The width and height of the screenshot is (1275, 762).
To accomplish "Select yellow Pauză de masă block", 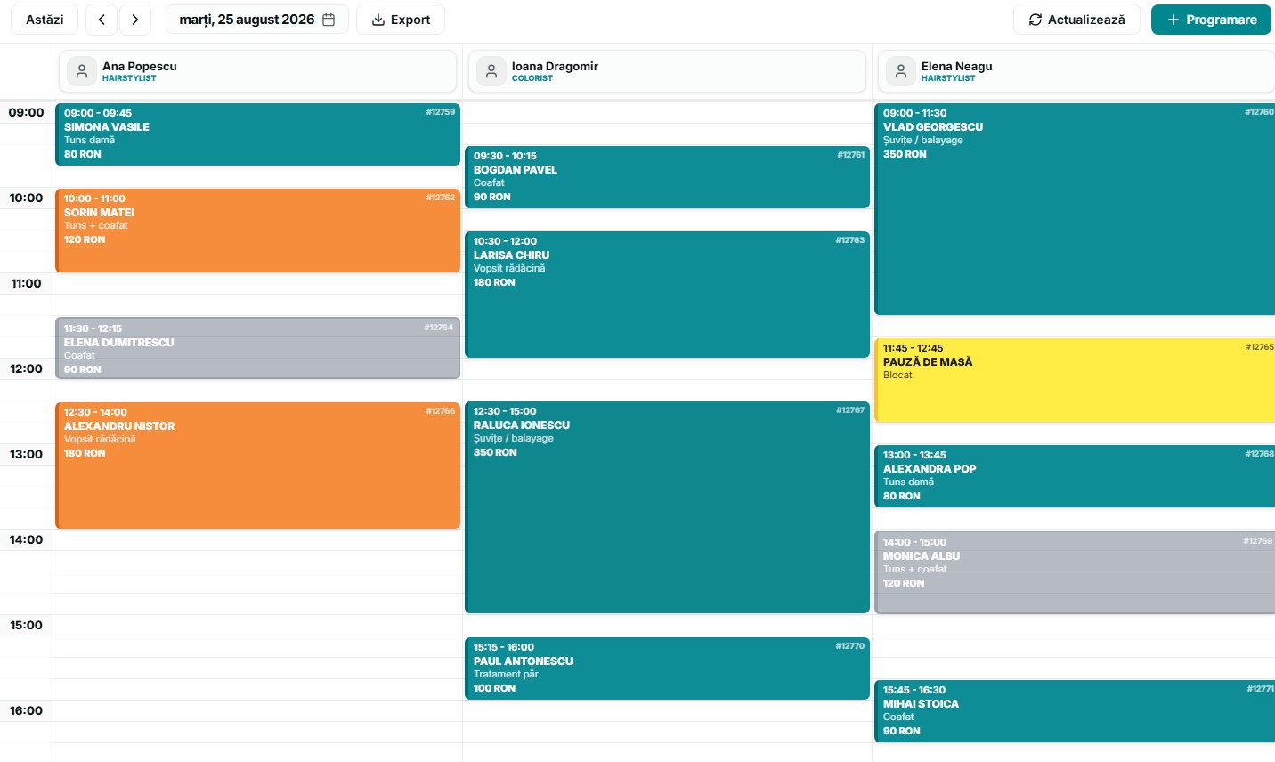I will (1075, 380).
